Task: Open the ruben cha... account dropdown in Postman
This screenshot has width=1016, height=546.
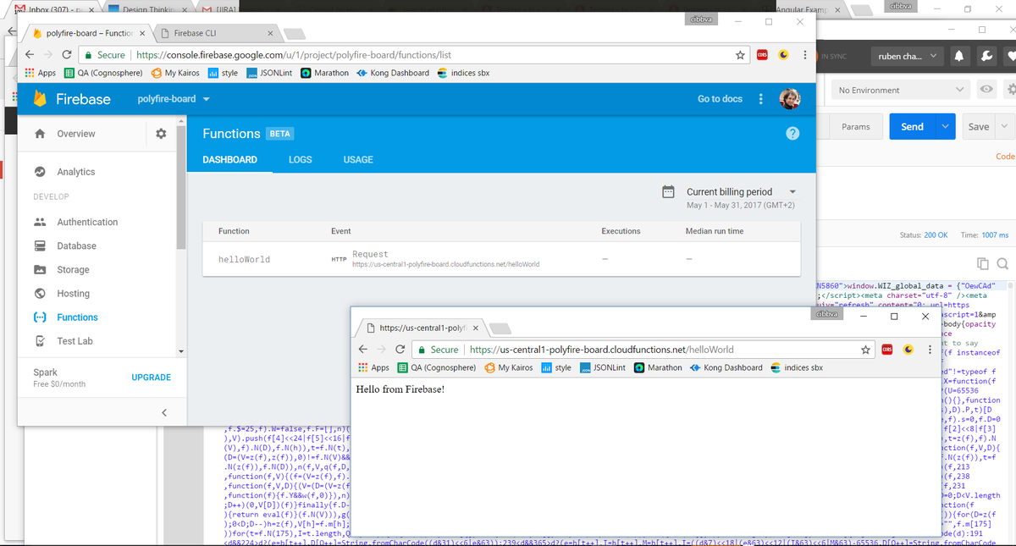Action: coord(907,57)
